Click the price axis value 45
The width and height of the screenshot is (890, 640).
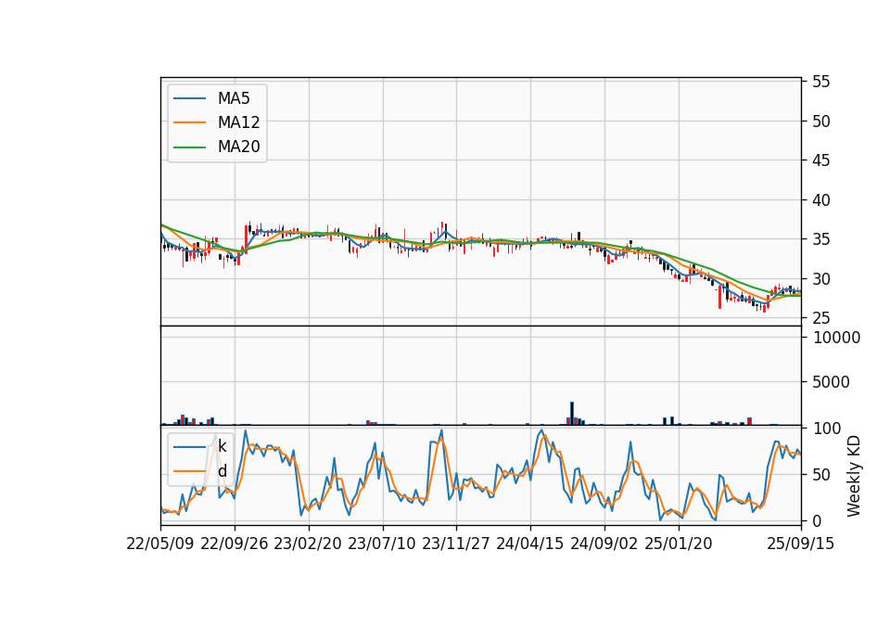coord(820,160)
